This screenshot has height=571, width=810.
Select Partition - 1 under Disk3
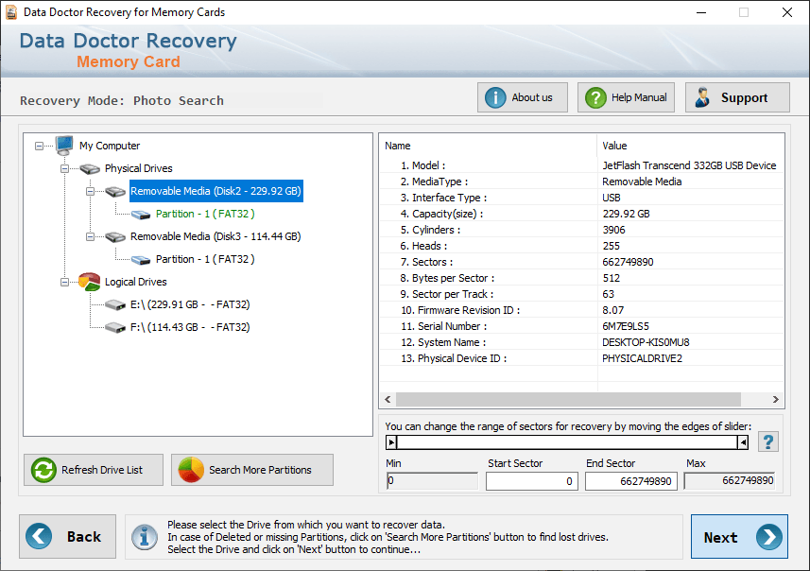pyautogui.click(x=205, y=259)
